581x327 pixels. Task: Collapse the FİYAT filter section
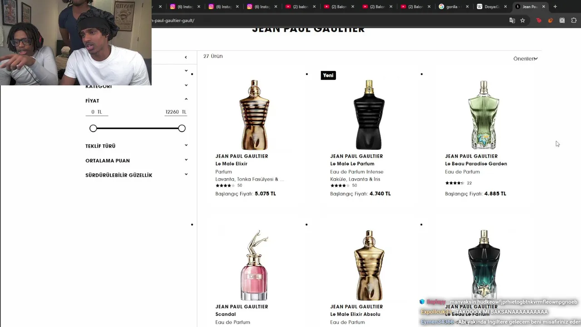pos(186,99)
